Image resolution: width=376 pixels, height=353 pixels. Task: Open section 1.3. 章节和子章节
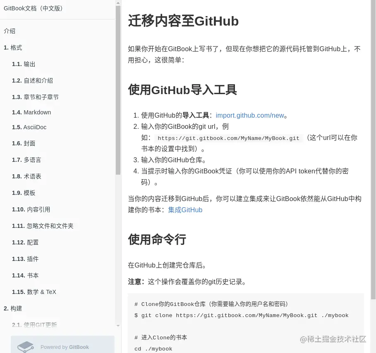point(35,97)
